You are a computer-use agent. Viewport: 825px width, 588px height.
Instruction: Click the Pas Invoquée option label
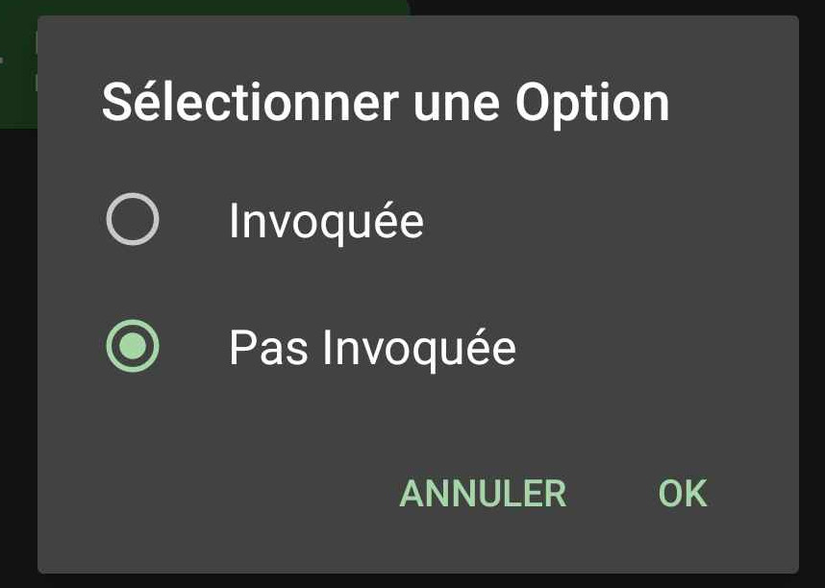tap(372, 347)
